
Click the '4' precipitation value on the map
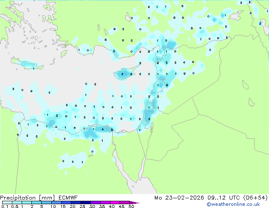pyautogui.click(x=103, y=129)
